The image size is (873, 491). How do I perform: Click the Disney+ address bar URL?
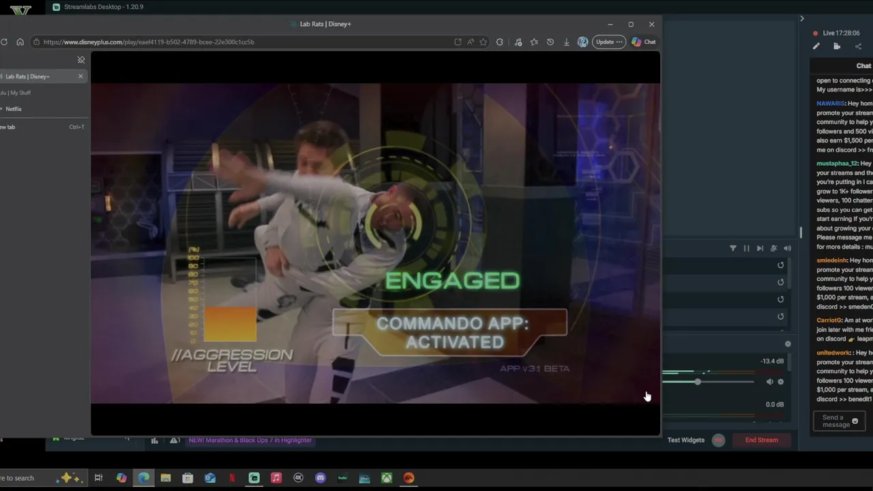pos(149,42)
